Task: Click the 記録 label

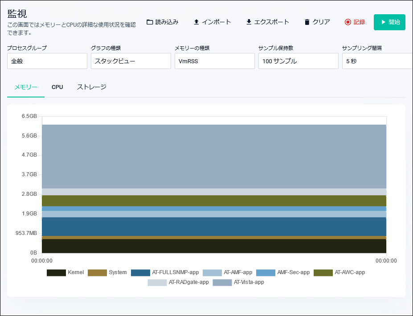Action: tap(359, 22)
